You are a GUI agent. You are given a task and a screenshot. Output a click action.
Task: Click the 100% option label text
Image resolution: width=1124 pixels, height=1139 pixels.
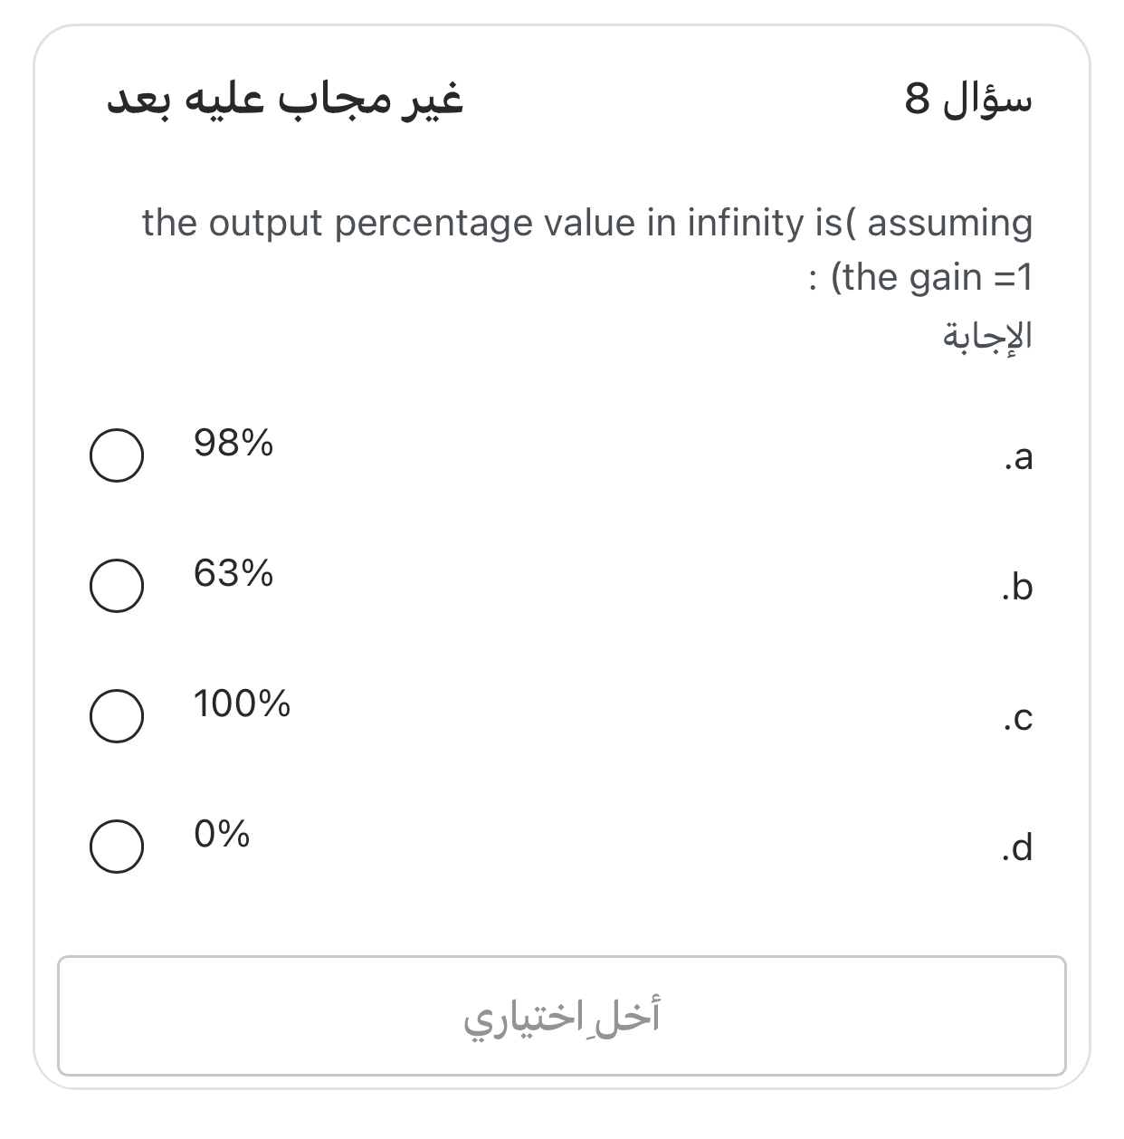pyautogui.click(x=242, y=704)
